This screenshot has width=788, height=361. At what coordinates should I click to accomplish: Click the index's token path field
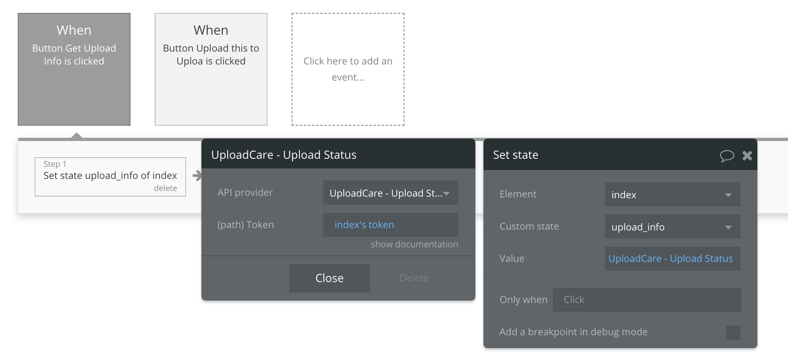(390, 225)
